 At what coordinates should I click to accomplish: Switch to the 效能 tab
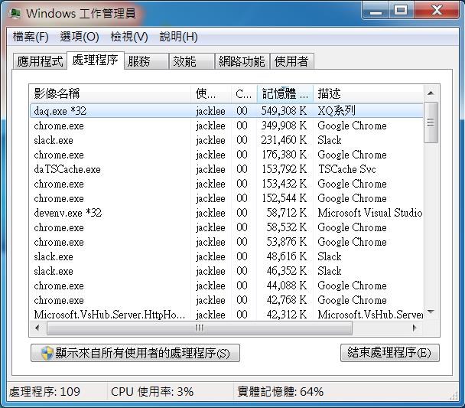tap(184, 61)
